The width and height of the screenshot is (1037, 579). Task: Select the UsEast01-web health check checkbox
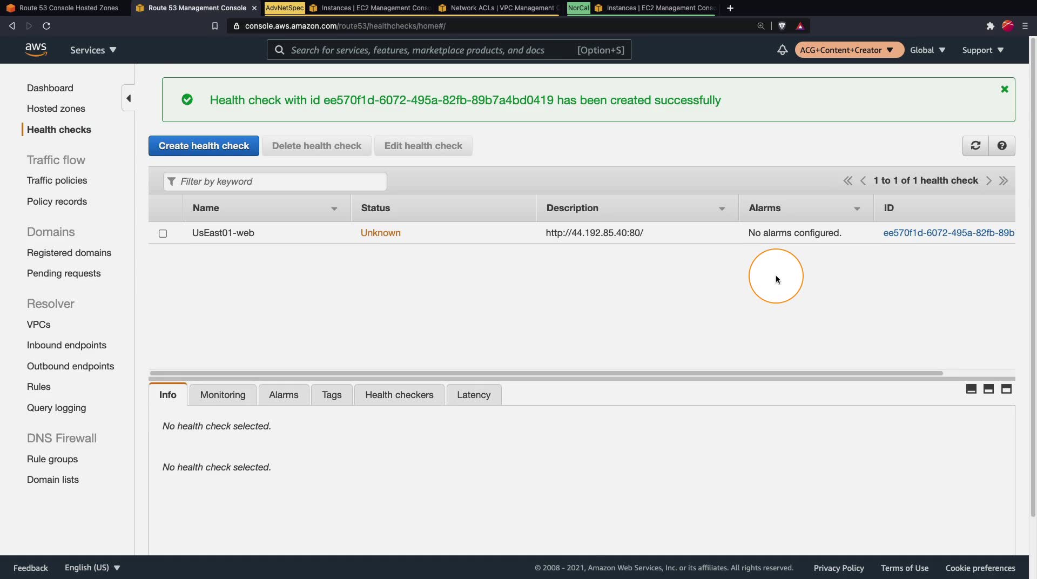(163, 233)
